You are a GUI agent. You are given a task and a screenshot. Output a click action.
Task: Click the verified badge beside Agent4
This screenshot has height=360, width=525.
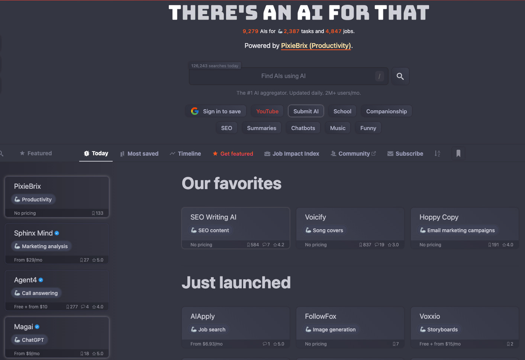(x=41, y=280)
